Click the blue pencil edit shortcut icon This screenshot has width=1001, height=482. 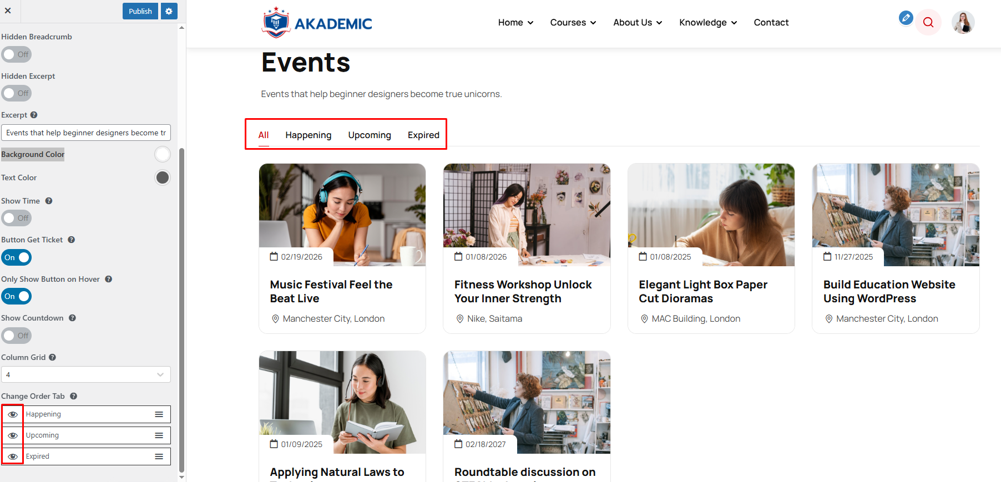pos(906,18)
